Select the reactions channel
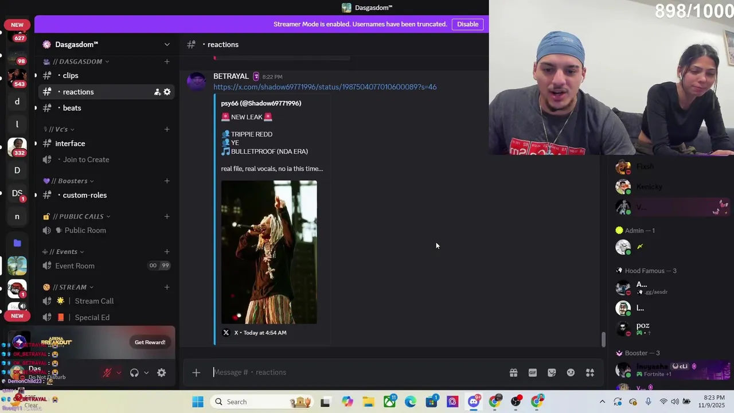 click(106, 92)
